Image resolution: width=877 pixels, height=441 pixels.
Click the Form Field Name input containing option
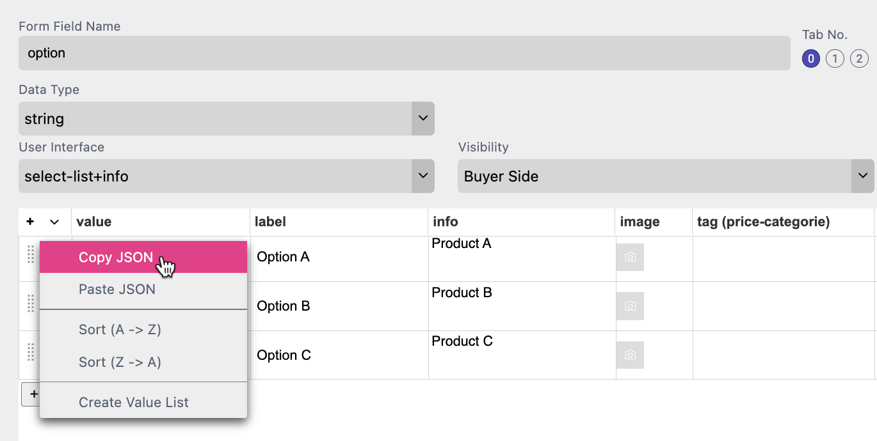[403, 52]
